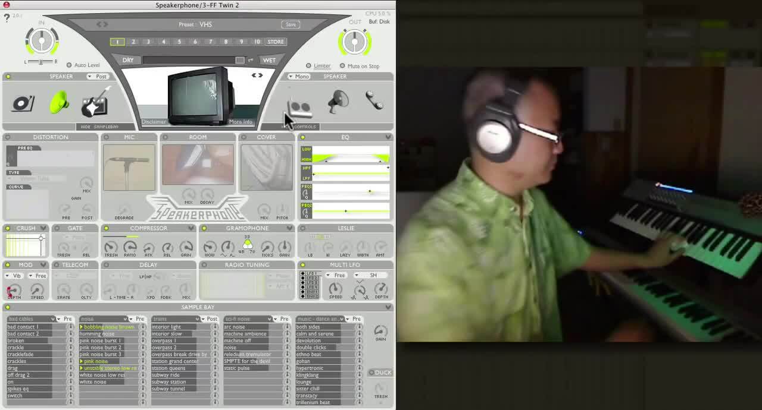Click the microphone thumbnail image

point(129,168)
